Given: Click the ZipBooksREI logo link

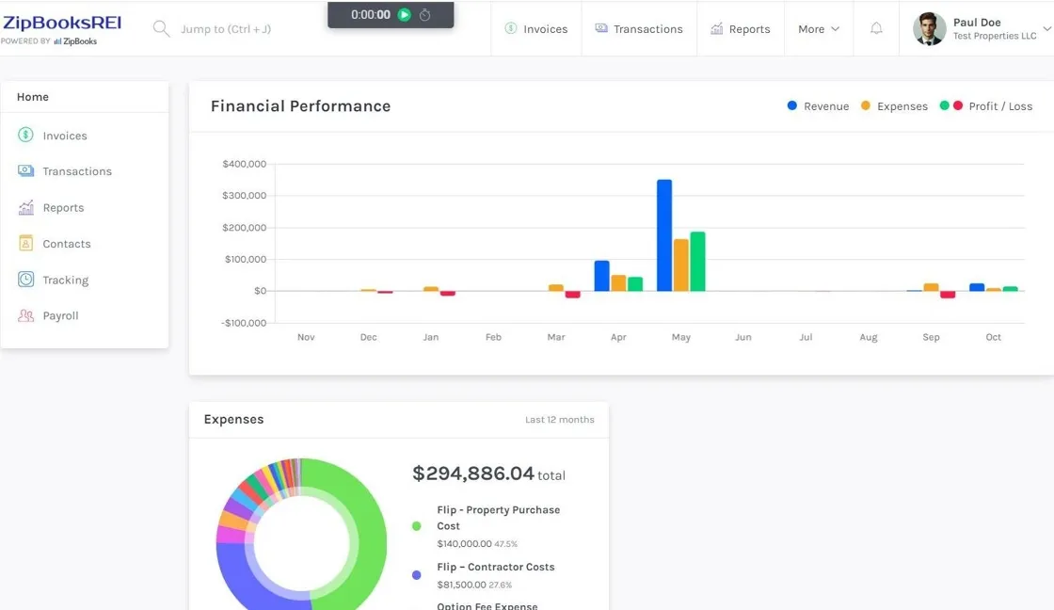Looking at the screenshot, I should [62, 28].
